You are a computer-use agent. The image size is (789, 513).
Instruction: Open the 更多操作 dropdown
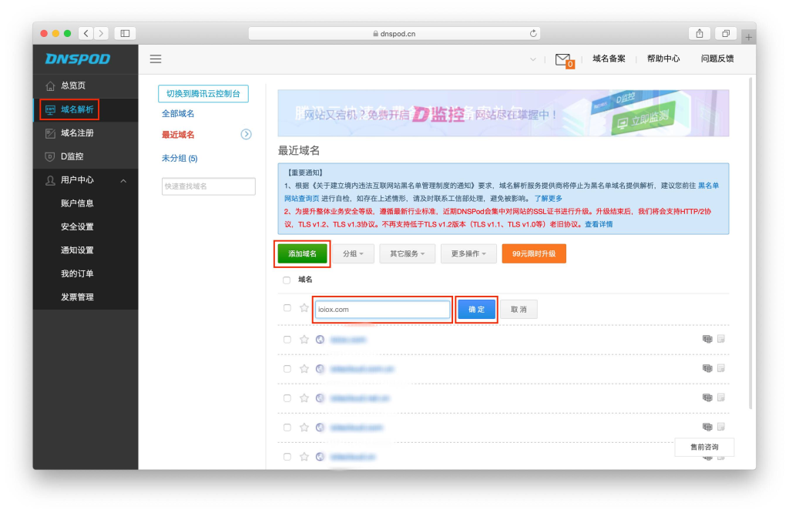click(468, 253)
